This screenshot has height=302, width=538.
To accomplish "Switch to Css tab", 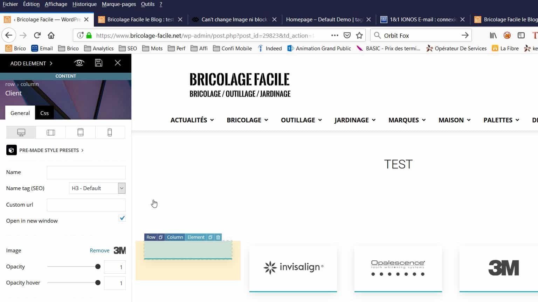I will [44, 113].
